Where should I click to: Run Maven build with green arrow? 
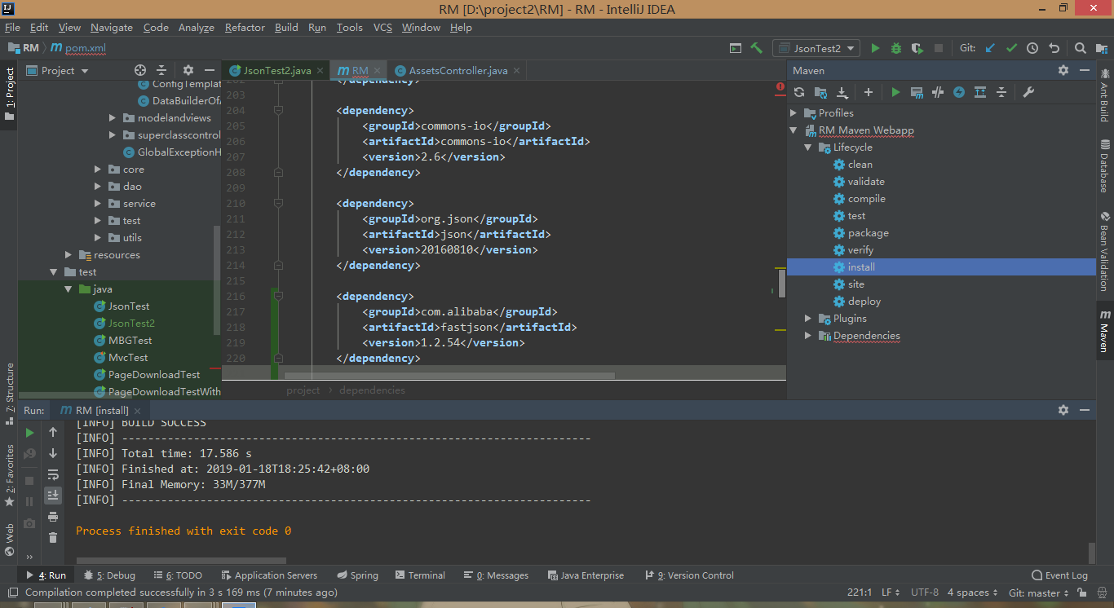(895, 92)
